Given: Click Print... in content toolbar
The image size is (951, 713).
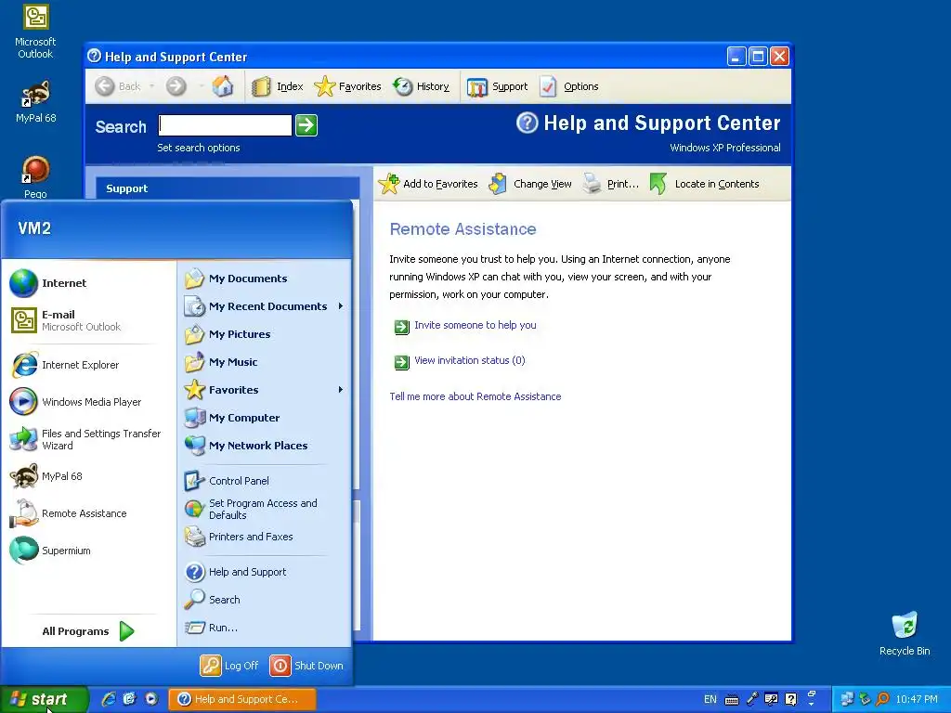Looking at the screenshot, I should [x=610, y=184].
